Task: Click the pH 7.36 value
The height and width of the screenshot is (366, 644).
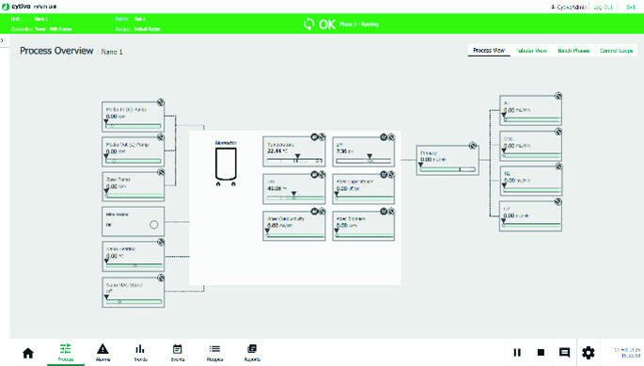Action: tap(345, 151)
